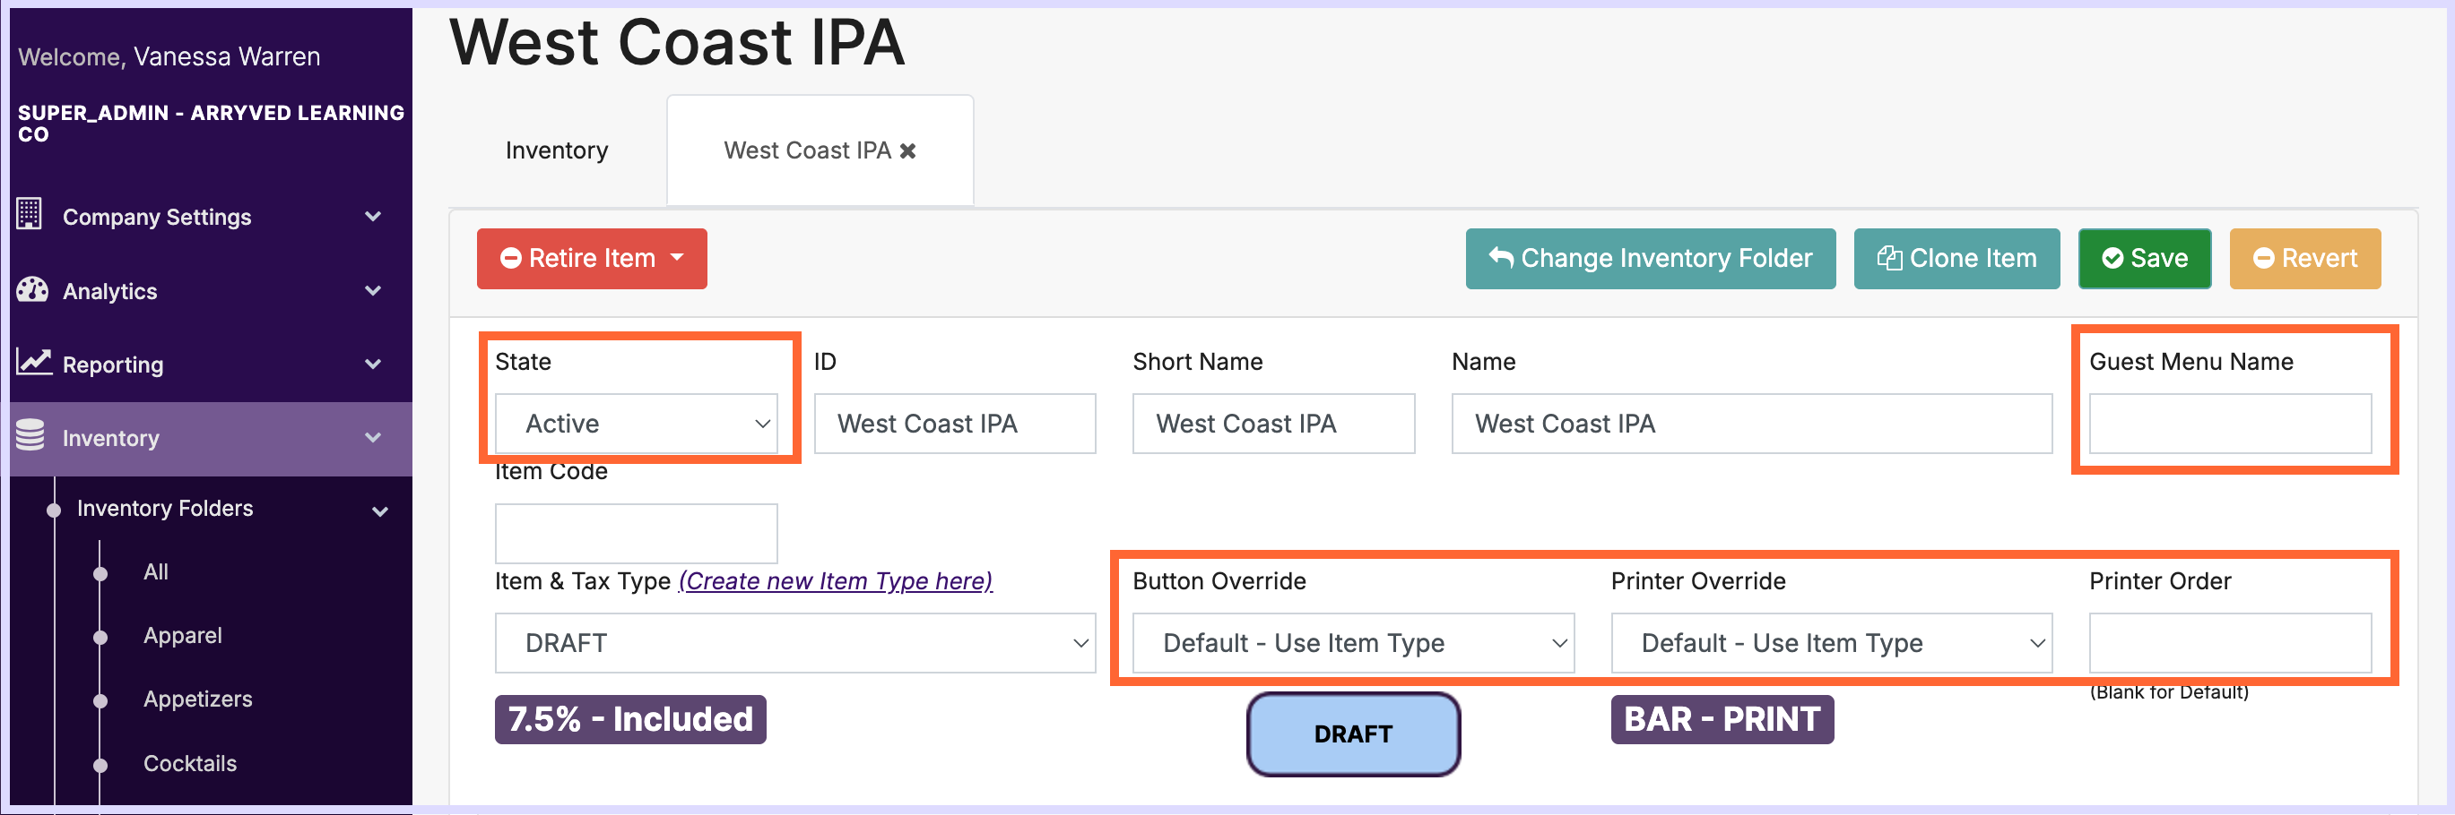Image resolution: width=2455 pixels, height=815 pixels.
Task: Open Company Settings in the sidebar
Action: [157, 217]
